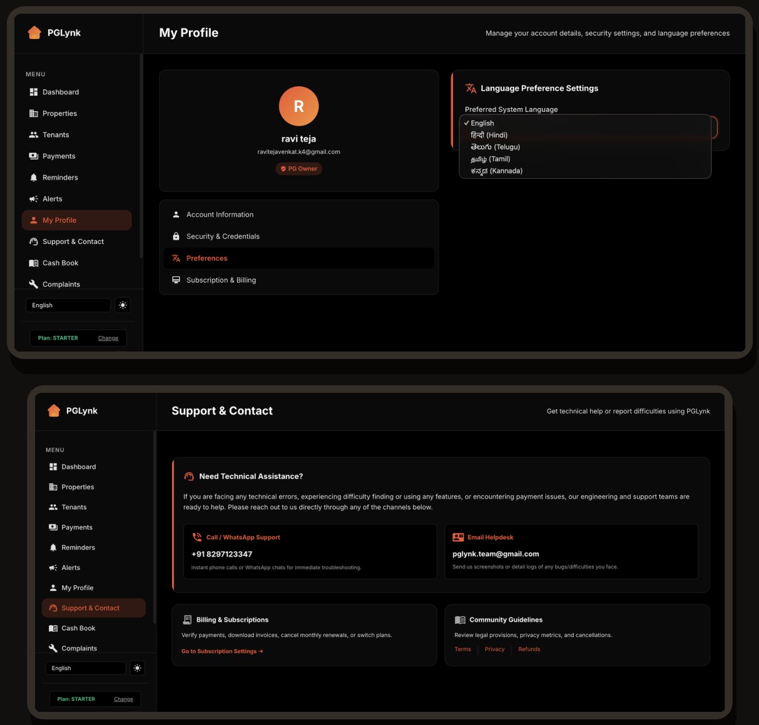Select the Preferences section
Screen dimensions: 759x725
tap(298, 258)
